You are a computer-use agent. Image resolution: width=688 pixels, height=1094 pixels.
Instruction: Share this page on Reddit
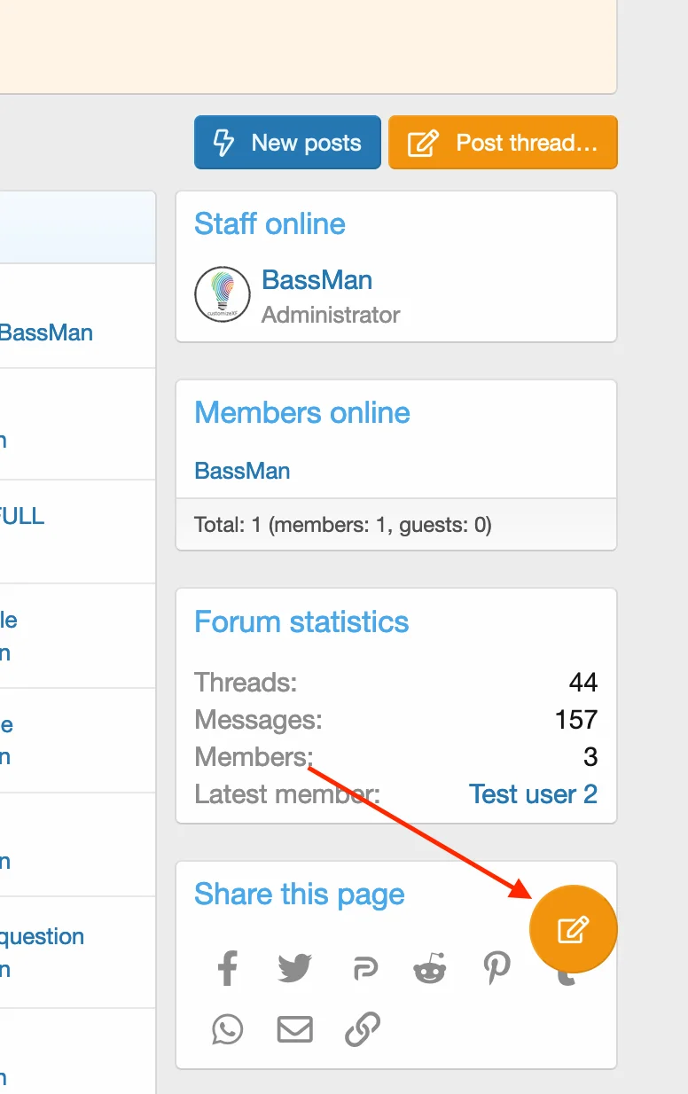tap(430, 967)
